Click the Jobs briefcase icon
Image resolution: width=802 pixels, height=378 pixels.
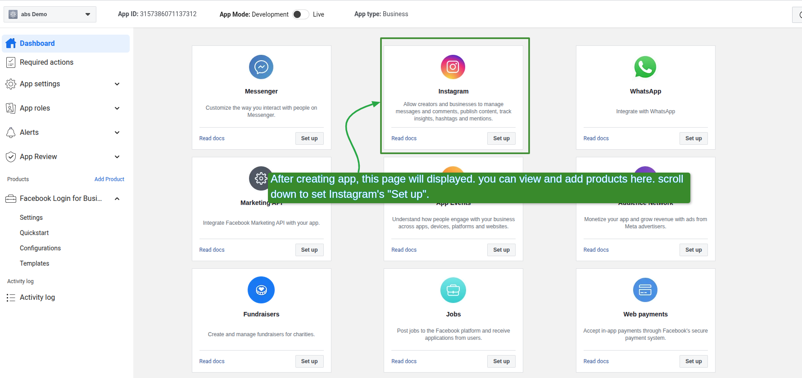coord(453,290)
